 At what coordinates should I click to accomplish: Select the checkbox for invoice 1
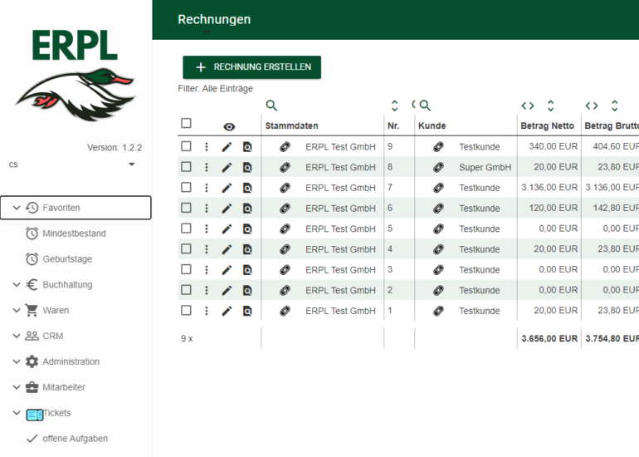point(186,310)
